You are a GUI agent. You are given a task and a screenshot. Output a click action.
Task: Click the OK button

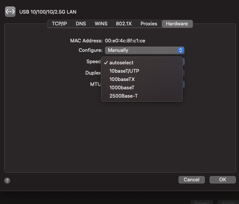point(223,180)
